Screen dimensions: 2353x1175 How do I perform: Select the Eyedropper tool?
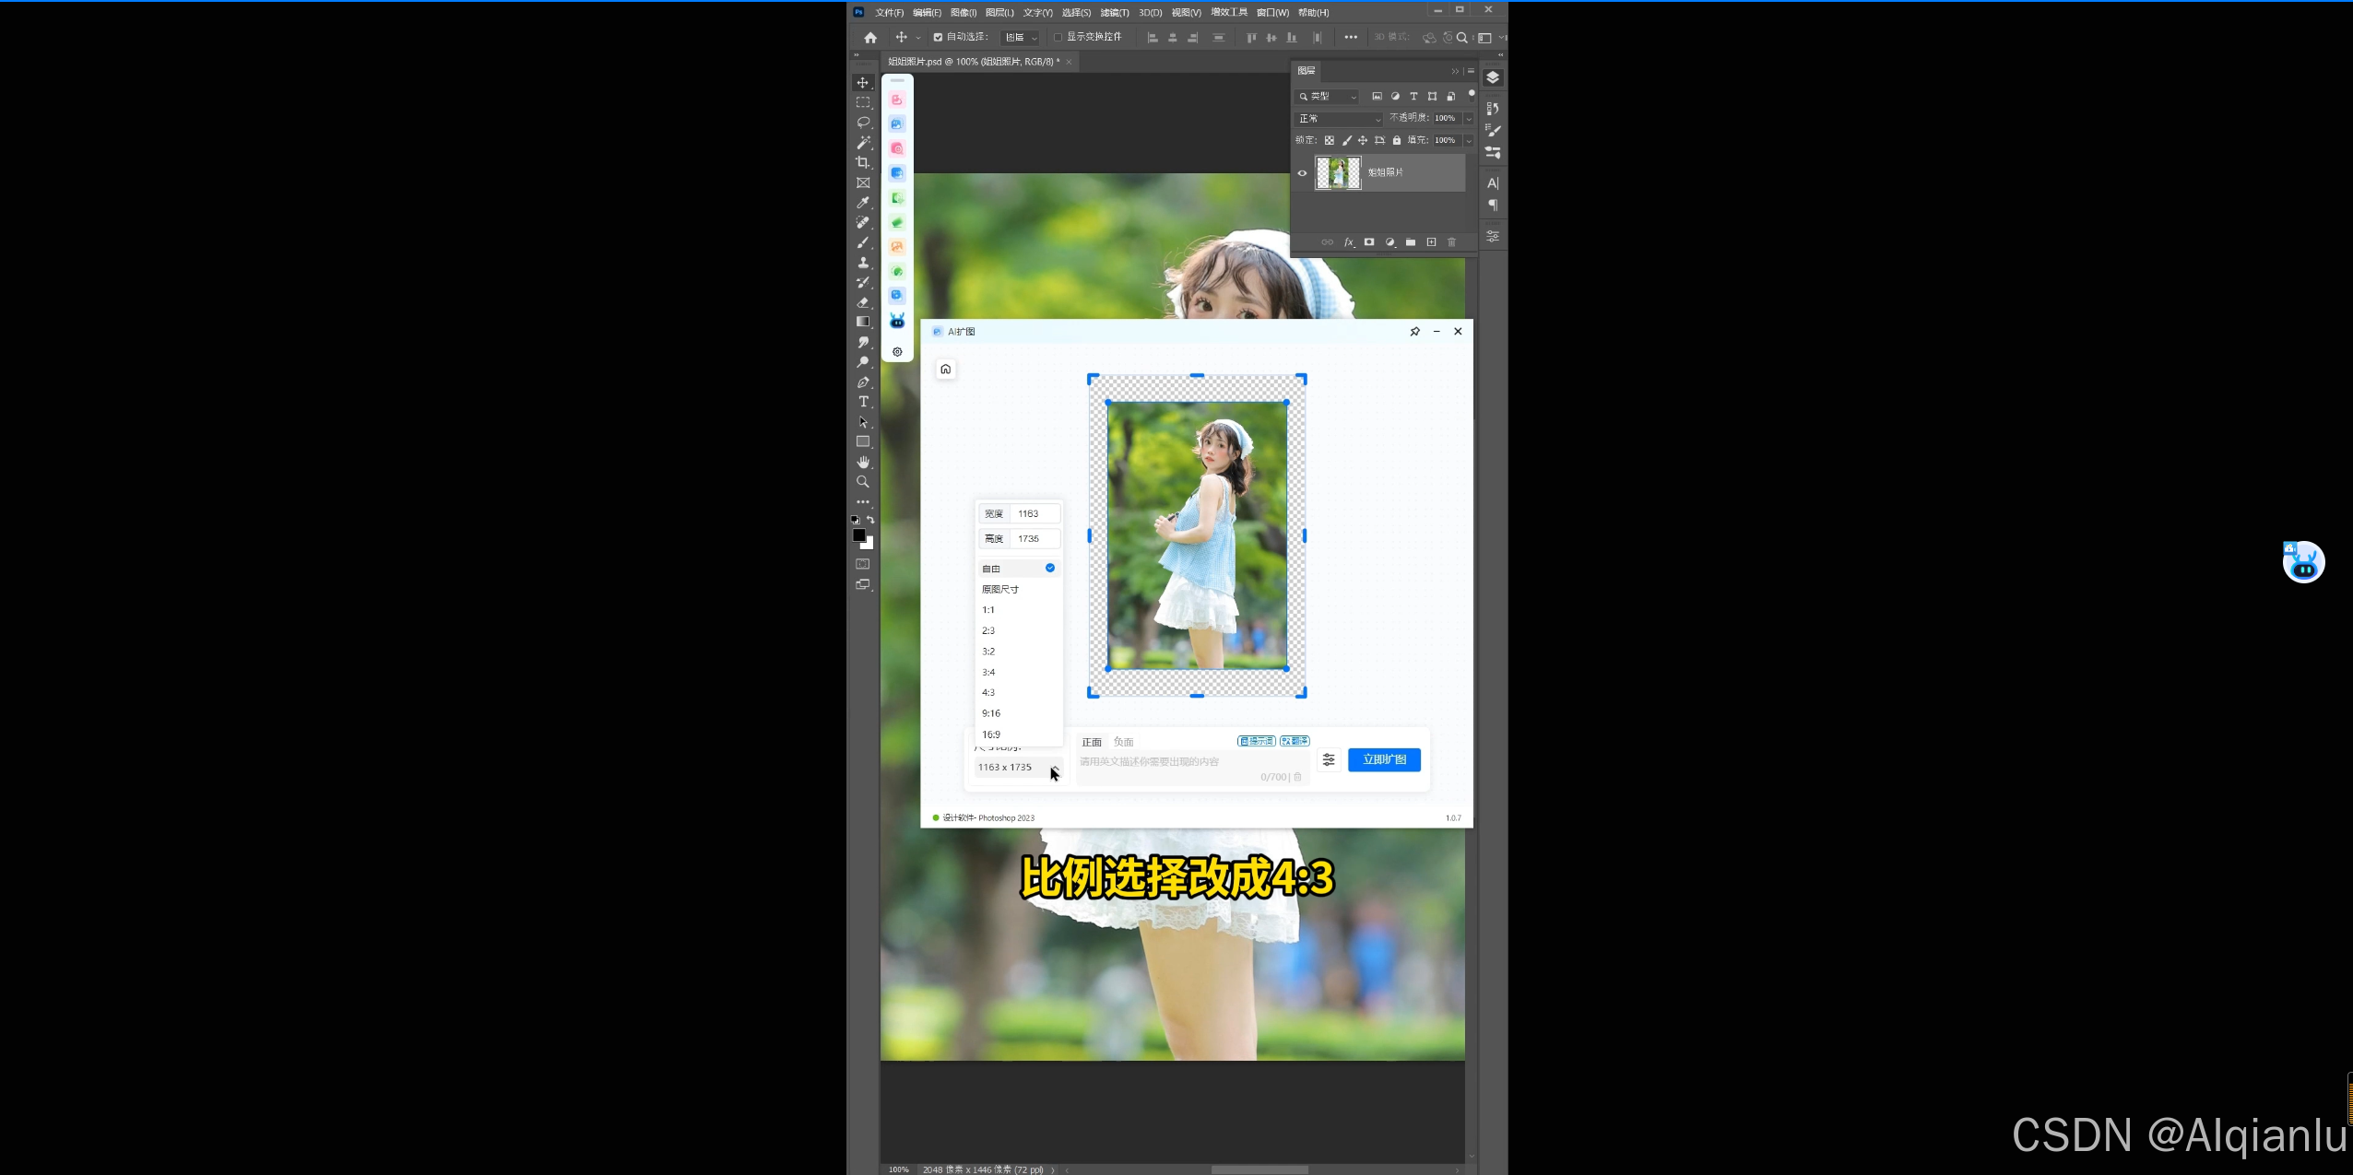(x=863, y=202)
